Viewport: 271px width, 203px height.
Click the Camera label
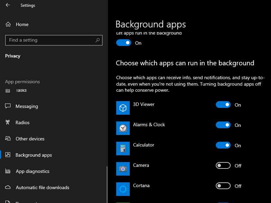[141, 165]
